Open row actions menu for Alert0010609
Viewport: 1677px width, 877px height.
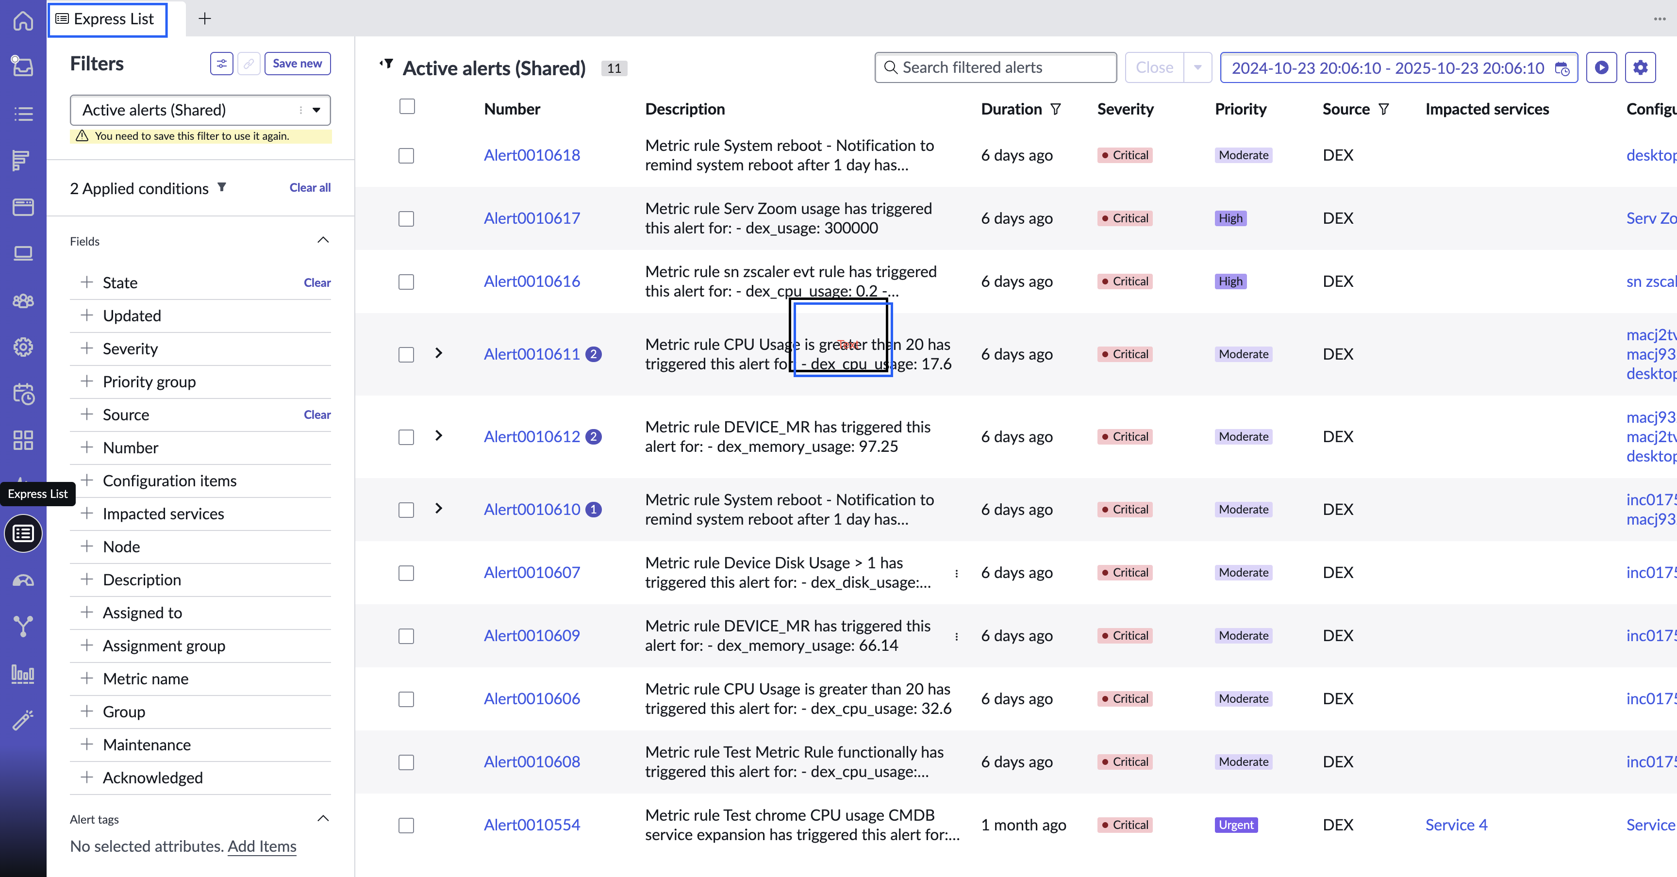956,636
